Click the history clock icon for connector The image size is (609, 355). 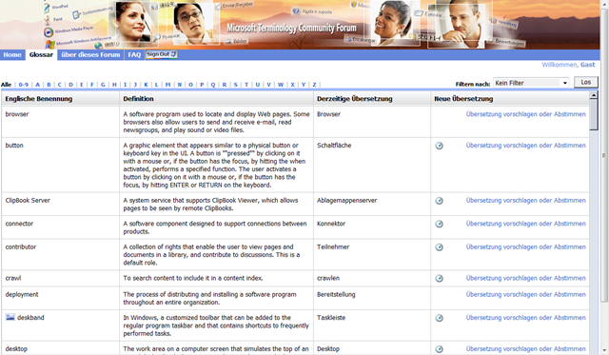[x=439, y=224]
